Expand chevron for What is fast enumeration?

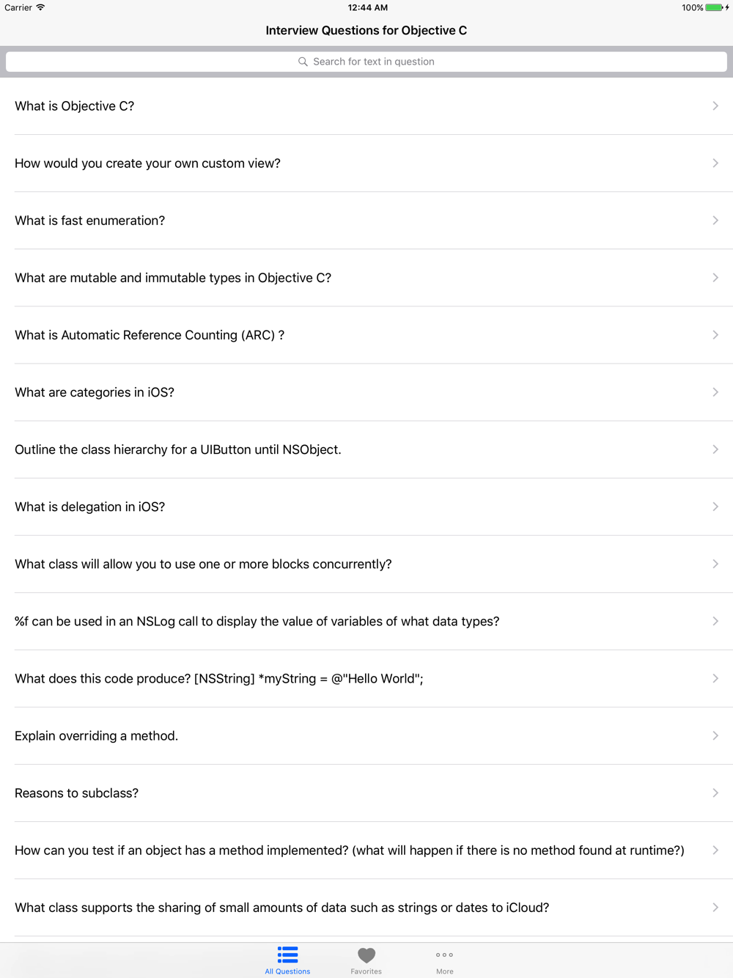pos(715,221)
